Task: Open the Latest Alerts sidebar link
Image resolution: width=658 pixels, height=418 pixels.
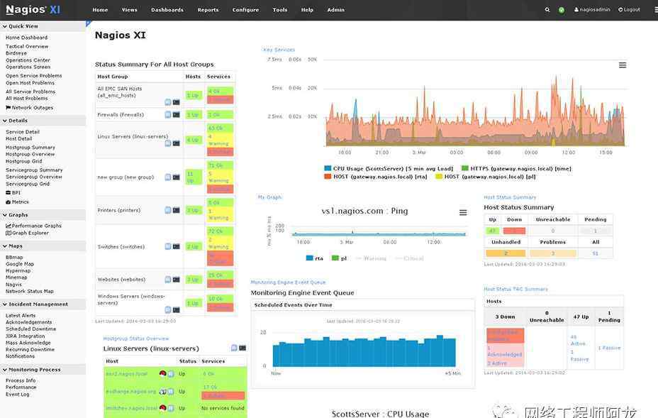Action: coord(21,316)
